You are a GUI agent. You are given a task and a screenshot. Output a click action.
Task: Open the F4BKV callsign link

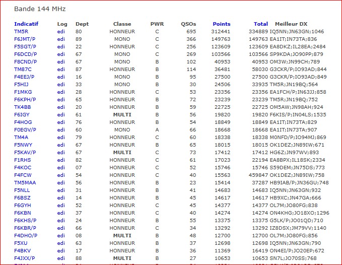click(x=23, y=251)
